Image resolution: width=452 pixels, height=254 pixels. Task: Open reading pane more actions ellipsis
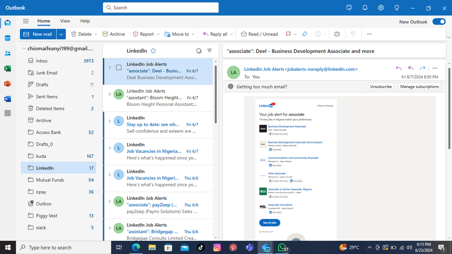tap(435, 68)
